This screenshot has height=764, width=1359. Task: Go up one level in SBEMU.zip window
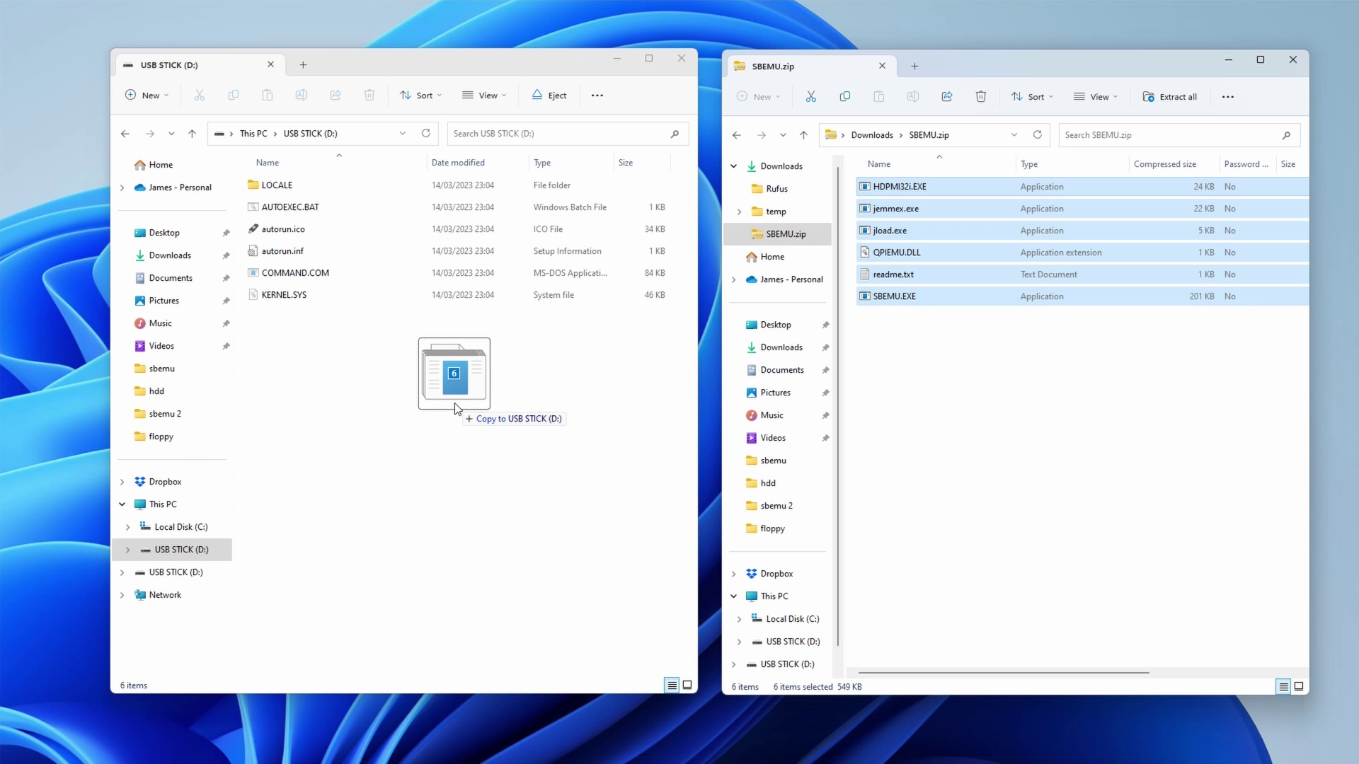[x=803, y=135]
